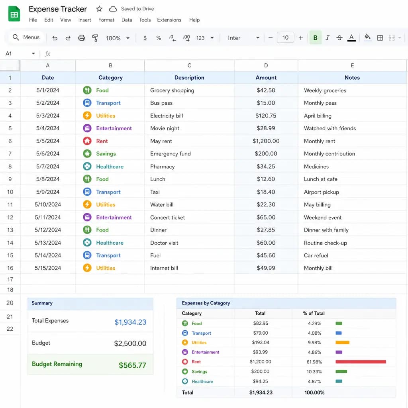Format as percent icon

pyautogui.click(x=159, y=38)
